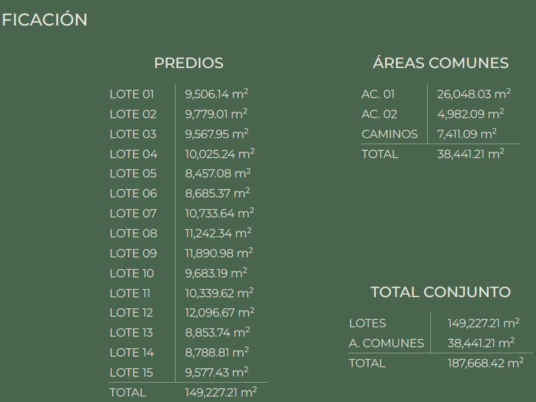Click the A. COMUNES label
The width and height of the screenshot is (536, 402).
tap(386, 343)
